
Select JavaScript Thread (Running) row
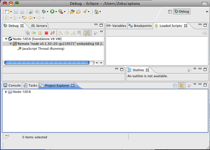[x=43, y=49]
